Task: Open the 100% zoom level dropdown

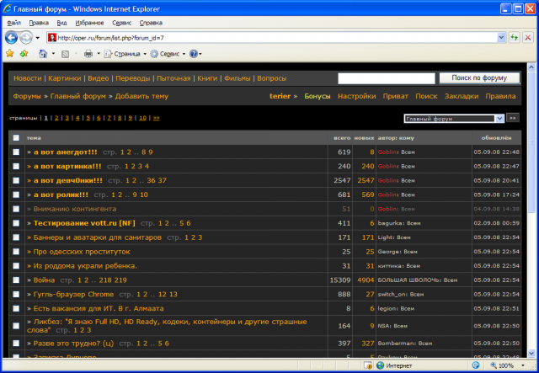Action: click(523, 365)
